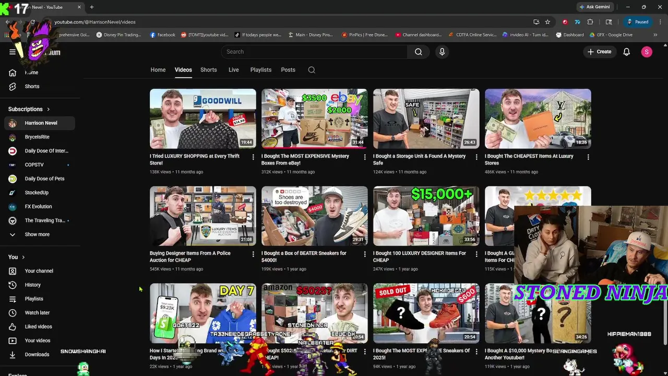Open the notifications bell
This screenshot has width=668, height=376.
tap(627, 52)
